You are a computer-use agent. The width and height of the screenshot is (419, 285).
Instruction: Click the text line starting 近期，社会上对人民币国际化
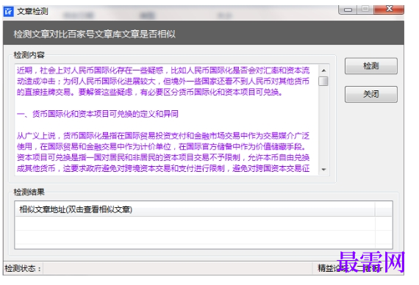click(163, 71)
